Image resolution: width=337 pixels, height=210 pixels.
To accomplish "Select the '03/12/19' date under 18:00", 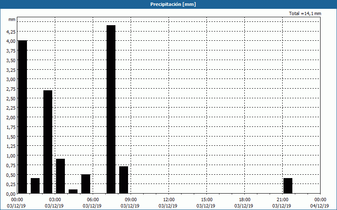I will click(244, 206).
